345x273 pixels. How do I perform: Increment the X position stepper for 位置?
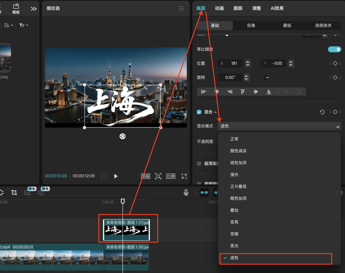248,62
